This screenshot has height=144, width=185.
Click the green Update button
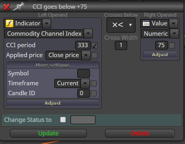point(48,133)
